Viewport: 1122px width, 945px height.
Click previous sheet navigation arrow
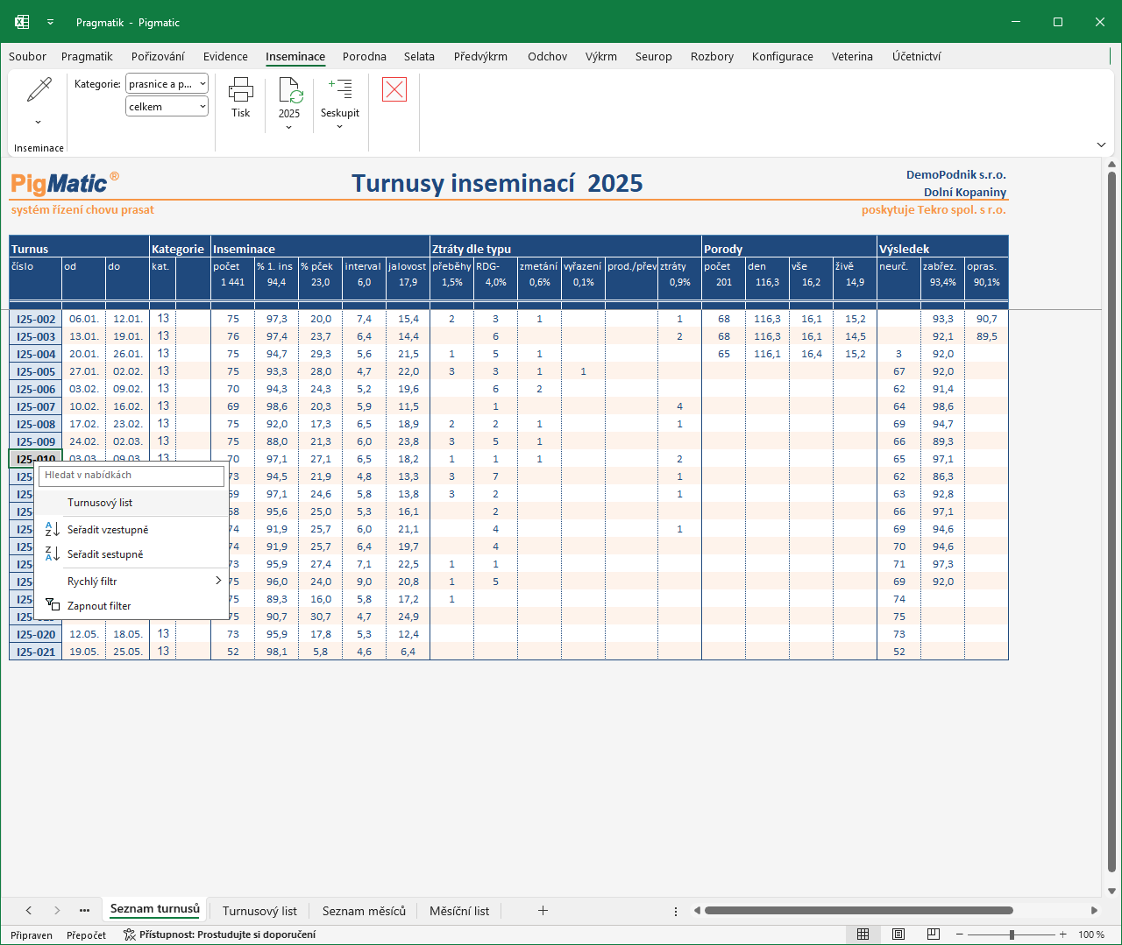click(29, 911)
